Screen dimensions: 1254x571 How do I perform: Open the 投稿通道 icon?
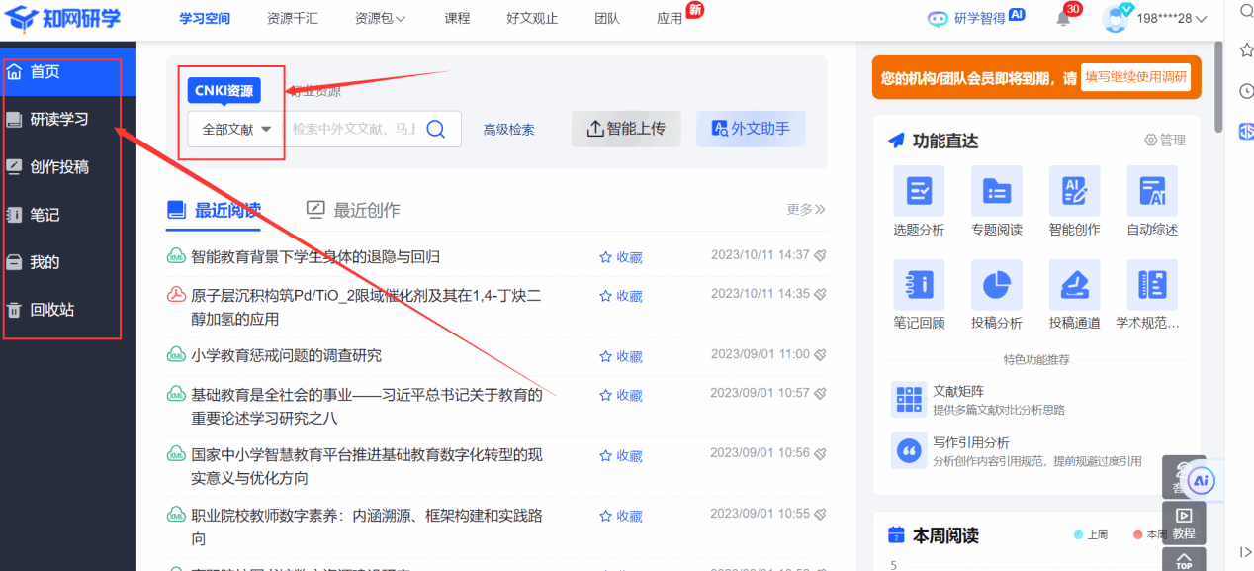[1074, 284]
